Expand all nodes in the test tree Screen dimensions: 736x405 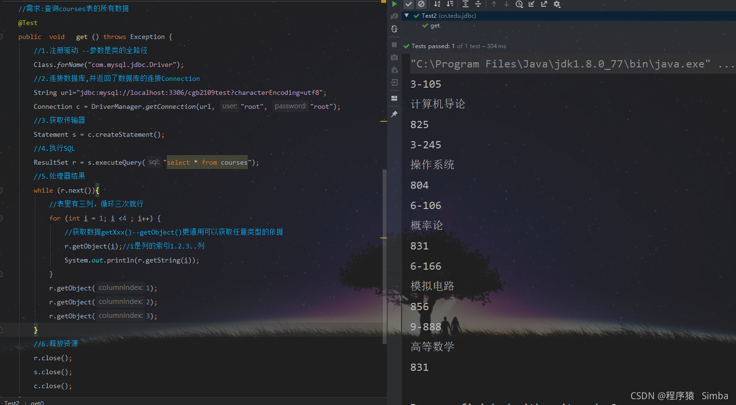(x=465, y=4)
